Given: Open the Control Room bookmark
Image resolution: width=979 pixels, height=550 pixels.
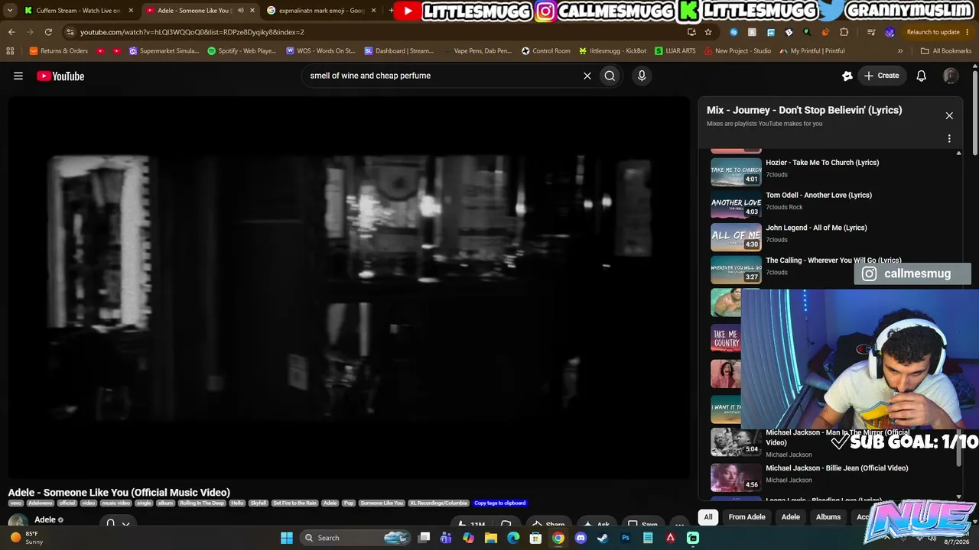Looking at the screenshot, I should 546,51.
